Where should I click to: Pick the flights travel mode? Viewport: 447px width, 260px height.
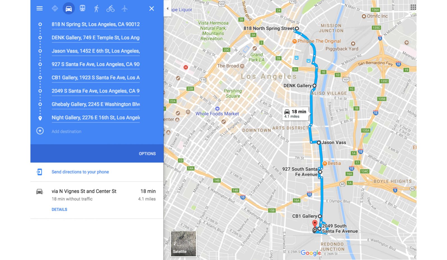point(125,8)
